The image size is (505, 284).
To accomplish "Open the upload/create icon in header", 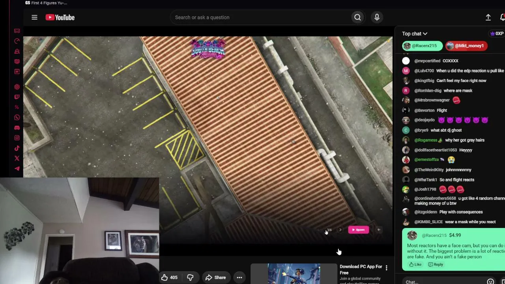I will coord(488,17).
